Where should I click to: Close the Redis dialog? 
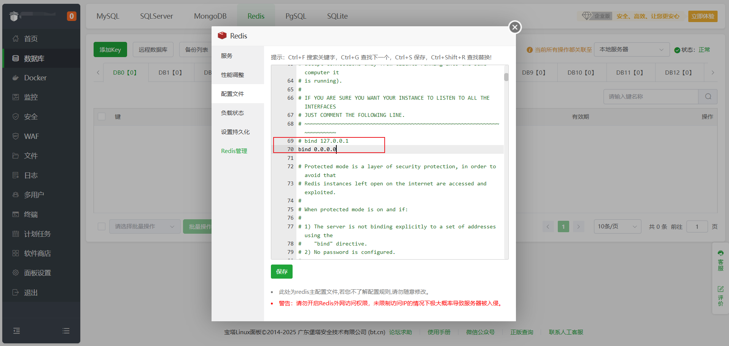point(515,27)
